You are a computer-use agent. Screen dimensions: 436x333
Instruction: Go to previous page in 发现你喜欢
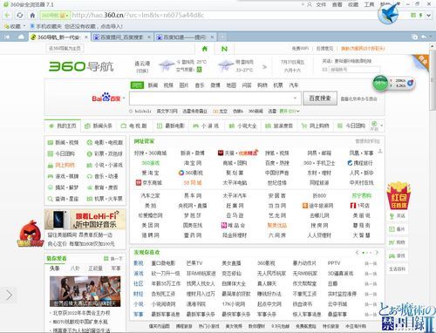(x=358, y=253)
